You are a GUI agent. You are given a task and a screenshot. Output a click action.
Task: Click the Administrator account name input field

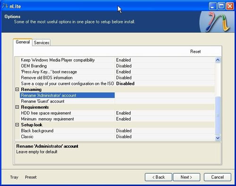[165, 95]
